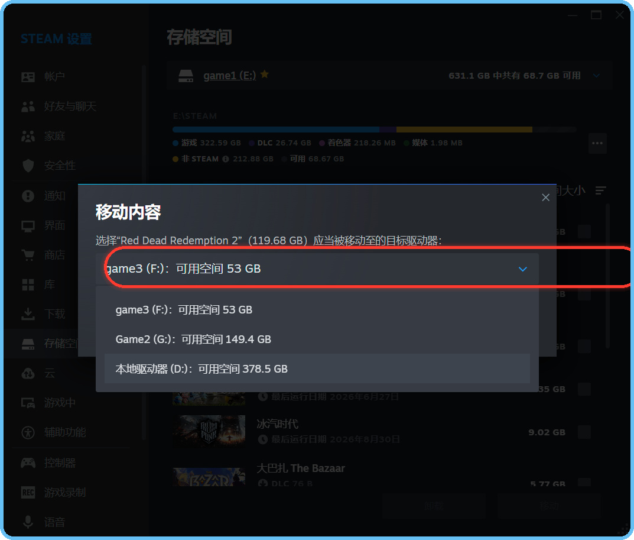Viewport: 634px width, 540px height.
Task: Click the game1 drive disk icon
Action: (x=186, y=76)
